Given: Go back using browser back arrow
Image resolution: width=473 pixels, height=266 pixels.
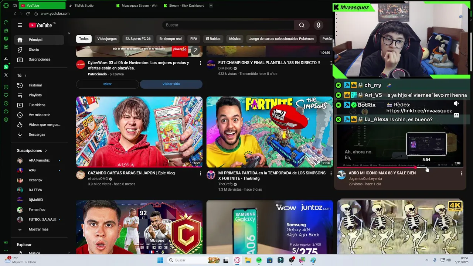Looking at the screenshot, I should 15,14.
